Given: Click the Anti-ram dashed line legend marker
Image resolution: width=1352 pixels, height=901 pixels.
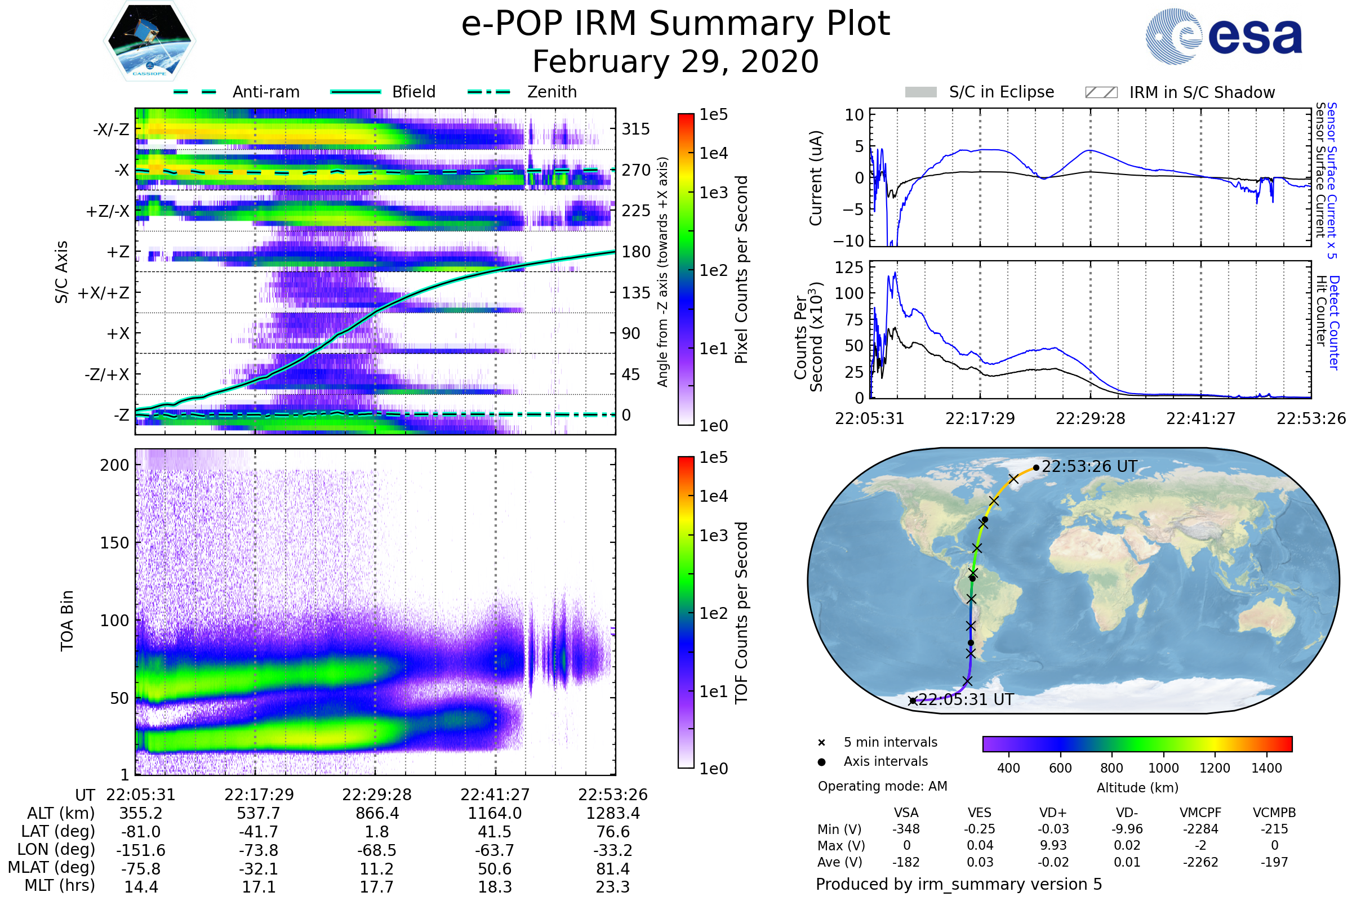Looking at the screenshot, I should 195,92.
